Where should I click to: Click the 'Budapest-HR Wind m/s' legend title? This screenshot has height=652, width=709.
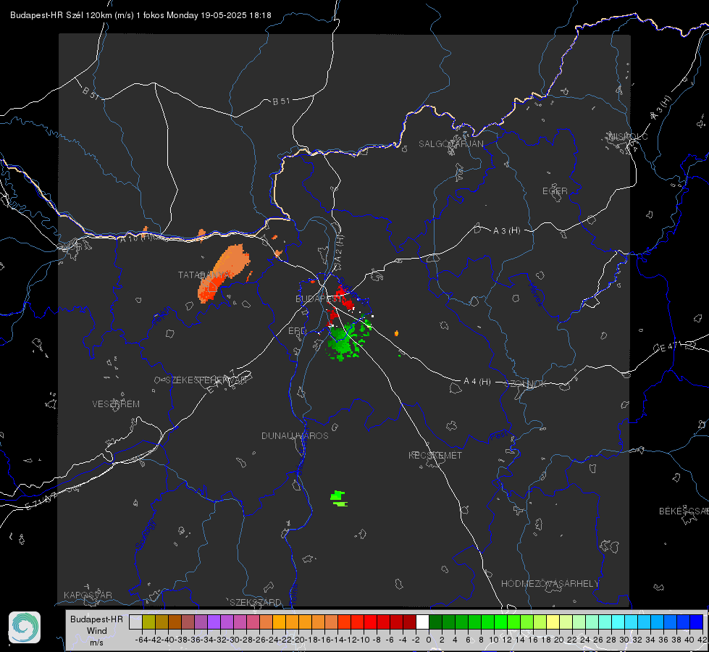tap(96, 631)
